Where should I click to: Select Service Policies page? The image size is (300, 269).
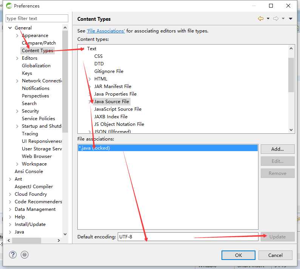click(38, 119)
